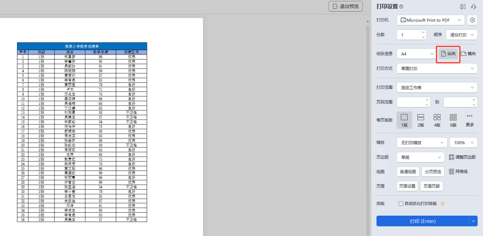The image size is (483, 236).
Task: Click the 姓名 column header in preview
Action: [x=70, y=52]
